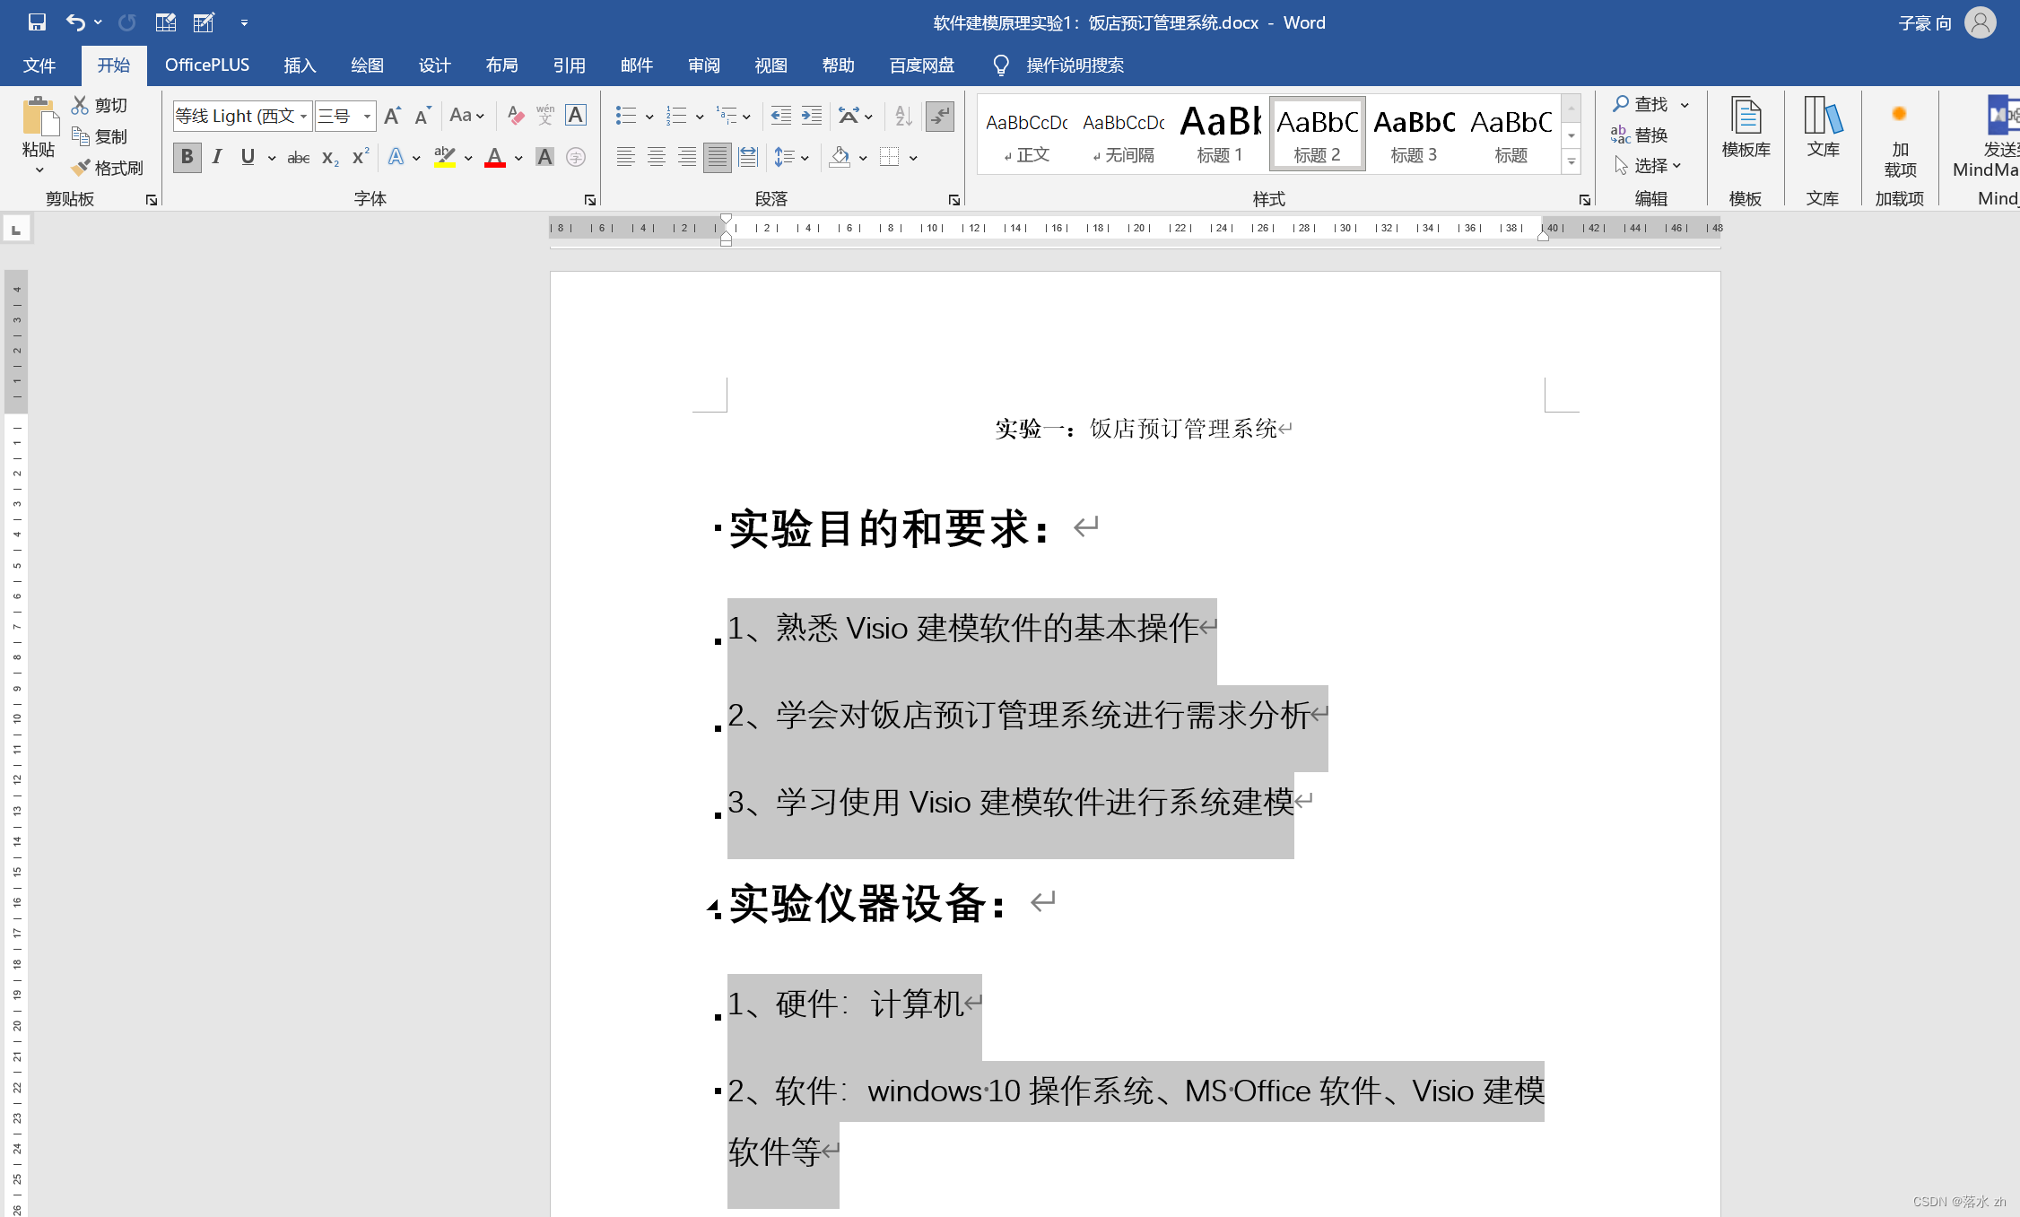Click the Clear Formatting eraser icon
Viewport: 2020px width, 1217px height.
(515, 116)
